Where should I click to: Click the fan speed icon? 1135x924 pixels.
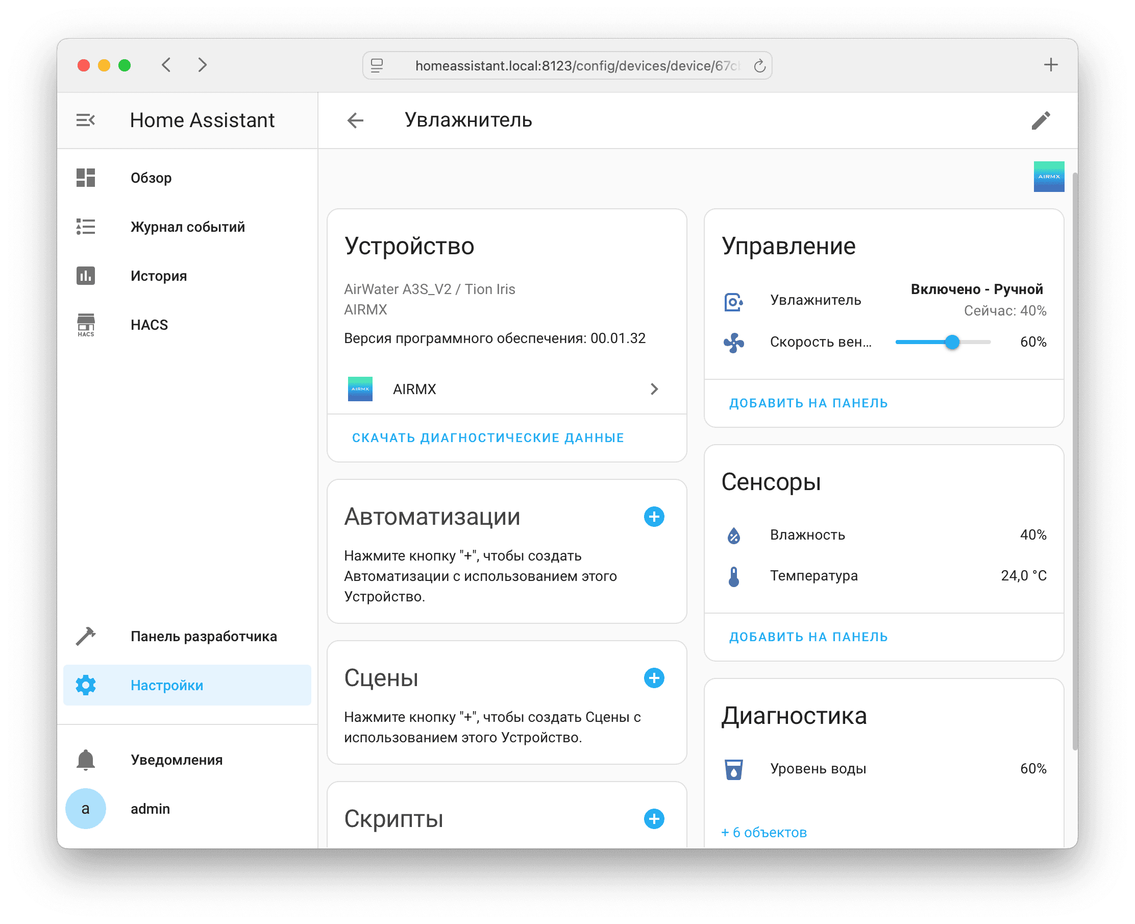tap(733, 343)
